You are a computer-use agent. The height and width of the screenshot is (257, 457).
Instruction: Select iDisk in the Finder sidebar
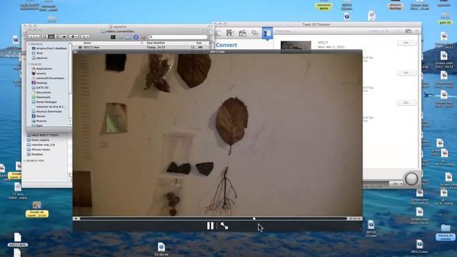click(x=37, y=53)
